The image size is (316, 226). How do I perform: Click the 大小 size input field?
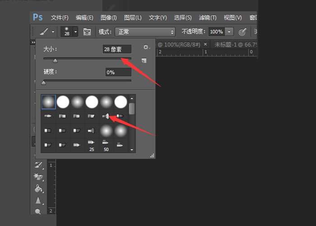click(117, 49)
